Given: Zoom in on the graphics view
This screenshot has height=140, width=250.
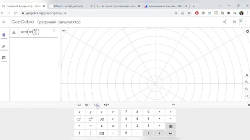Looking at the screenshot, I should pos(246,82).
